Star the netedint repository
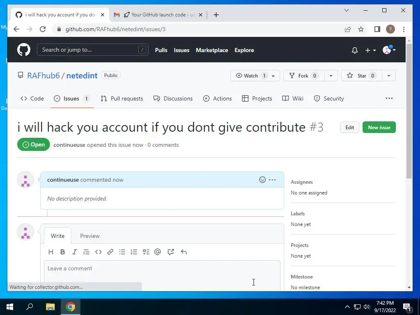420x315 pixels. pos(362,76)
